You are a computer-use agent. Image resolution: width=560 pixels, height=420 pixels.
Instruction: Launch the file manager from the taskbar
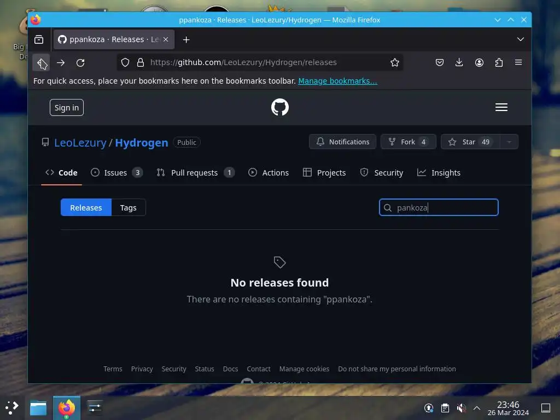tap(38, 408)
